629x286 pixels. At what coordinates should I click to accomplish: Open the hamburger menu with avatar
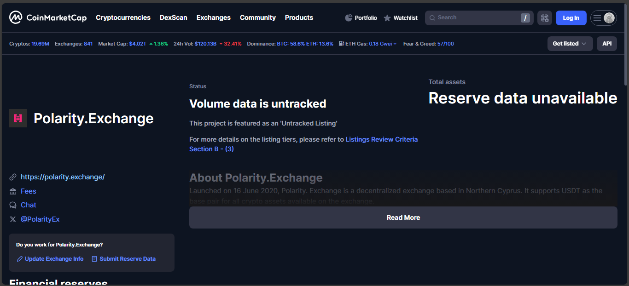pos(603,18)
